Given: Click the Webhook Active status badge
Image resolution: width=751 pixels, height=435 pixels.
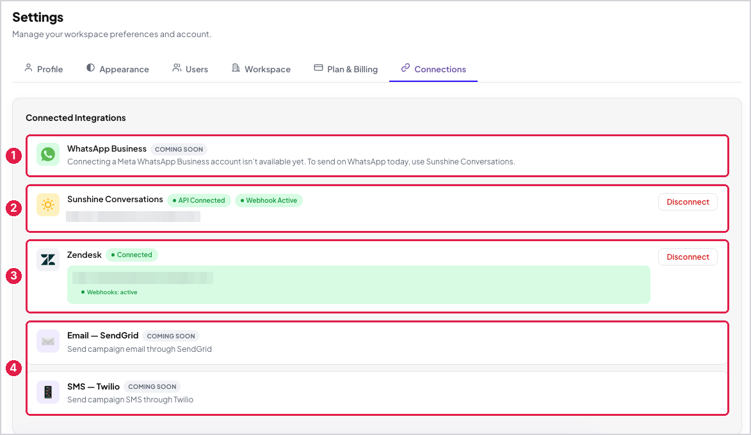Looking at the screenshot, I should [x=269, y=200].
